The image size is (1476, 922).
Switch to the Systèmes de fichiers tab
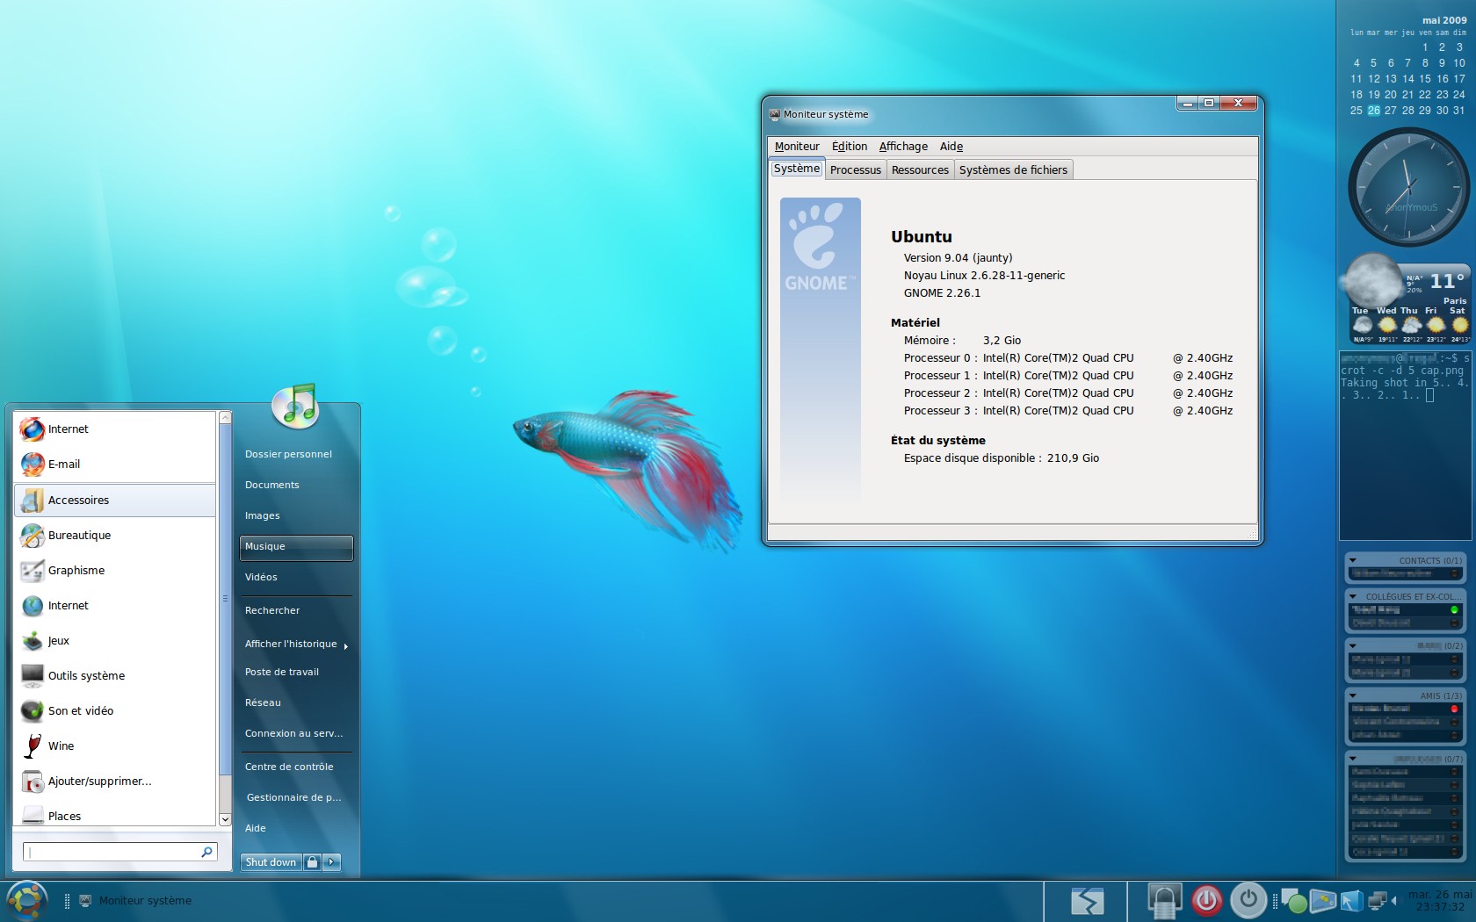(x=1013, y=170)
